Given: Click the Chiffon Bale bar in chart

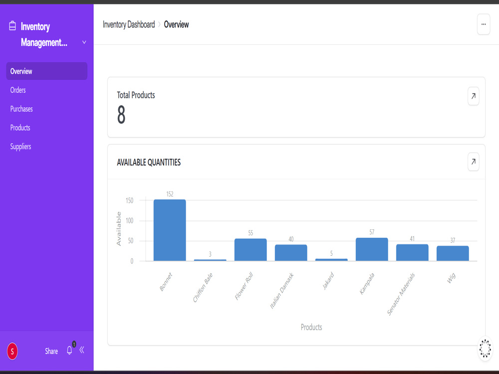Looking at the screenshot, I should (210, 260).
